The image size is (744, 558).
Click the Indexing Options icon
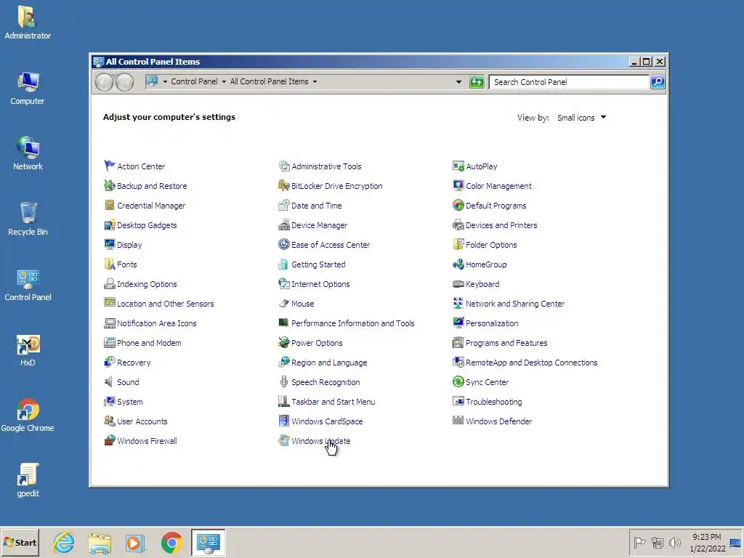click(x=110, y=284)
